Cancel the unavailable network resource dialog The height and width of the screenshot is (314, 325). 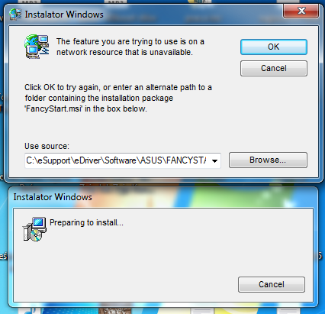click(x=274, y=68)
